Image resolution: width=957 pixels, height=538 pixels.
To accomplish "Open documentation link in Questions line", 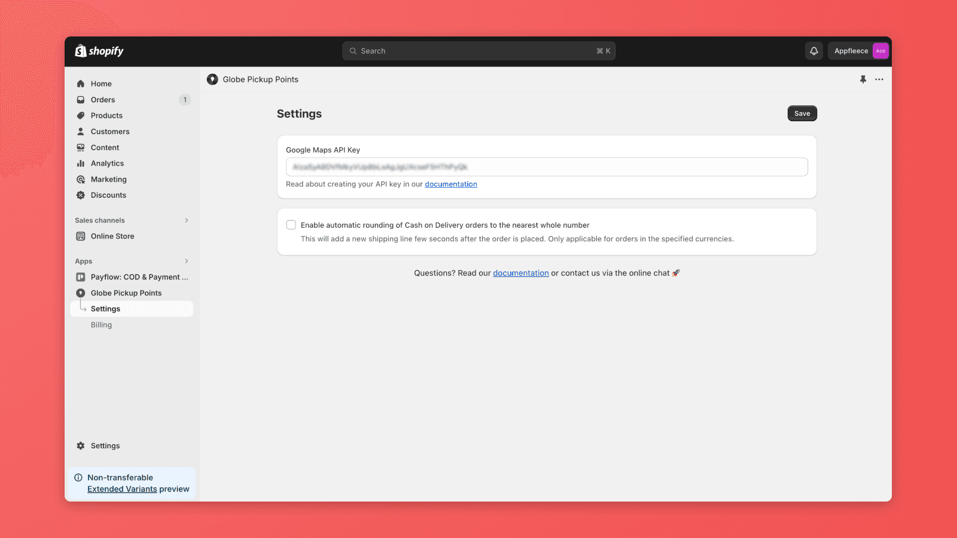I will (521, 273).
